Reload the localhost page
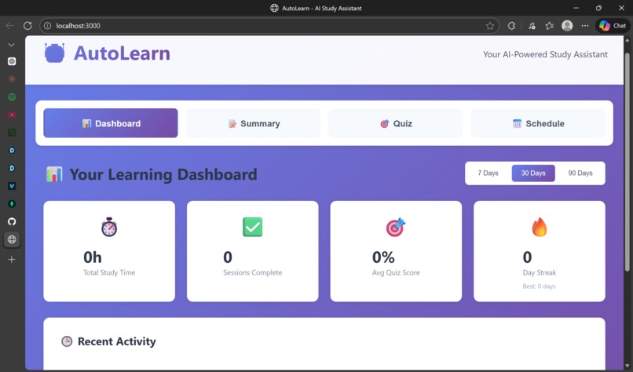The image size is (633, 372). (x=27, y=25)
